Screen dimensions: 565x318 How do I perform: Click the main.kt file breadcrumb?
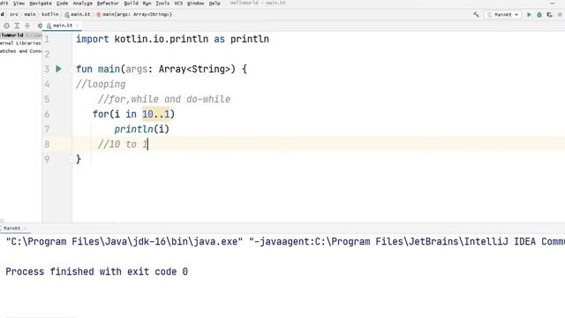pyautogui.click(x=78, y=14)
